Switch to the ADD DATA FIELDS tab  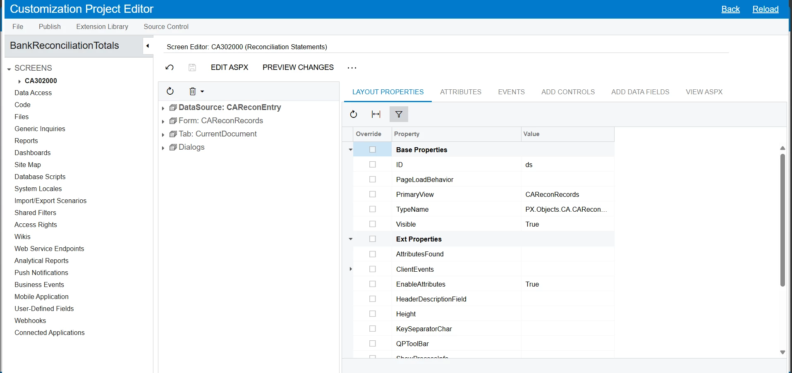(x=640, y=92)
